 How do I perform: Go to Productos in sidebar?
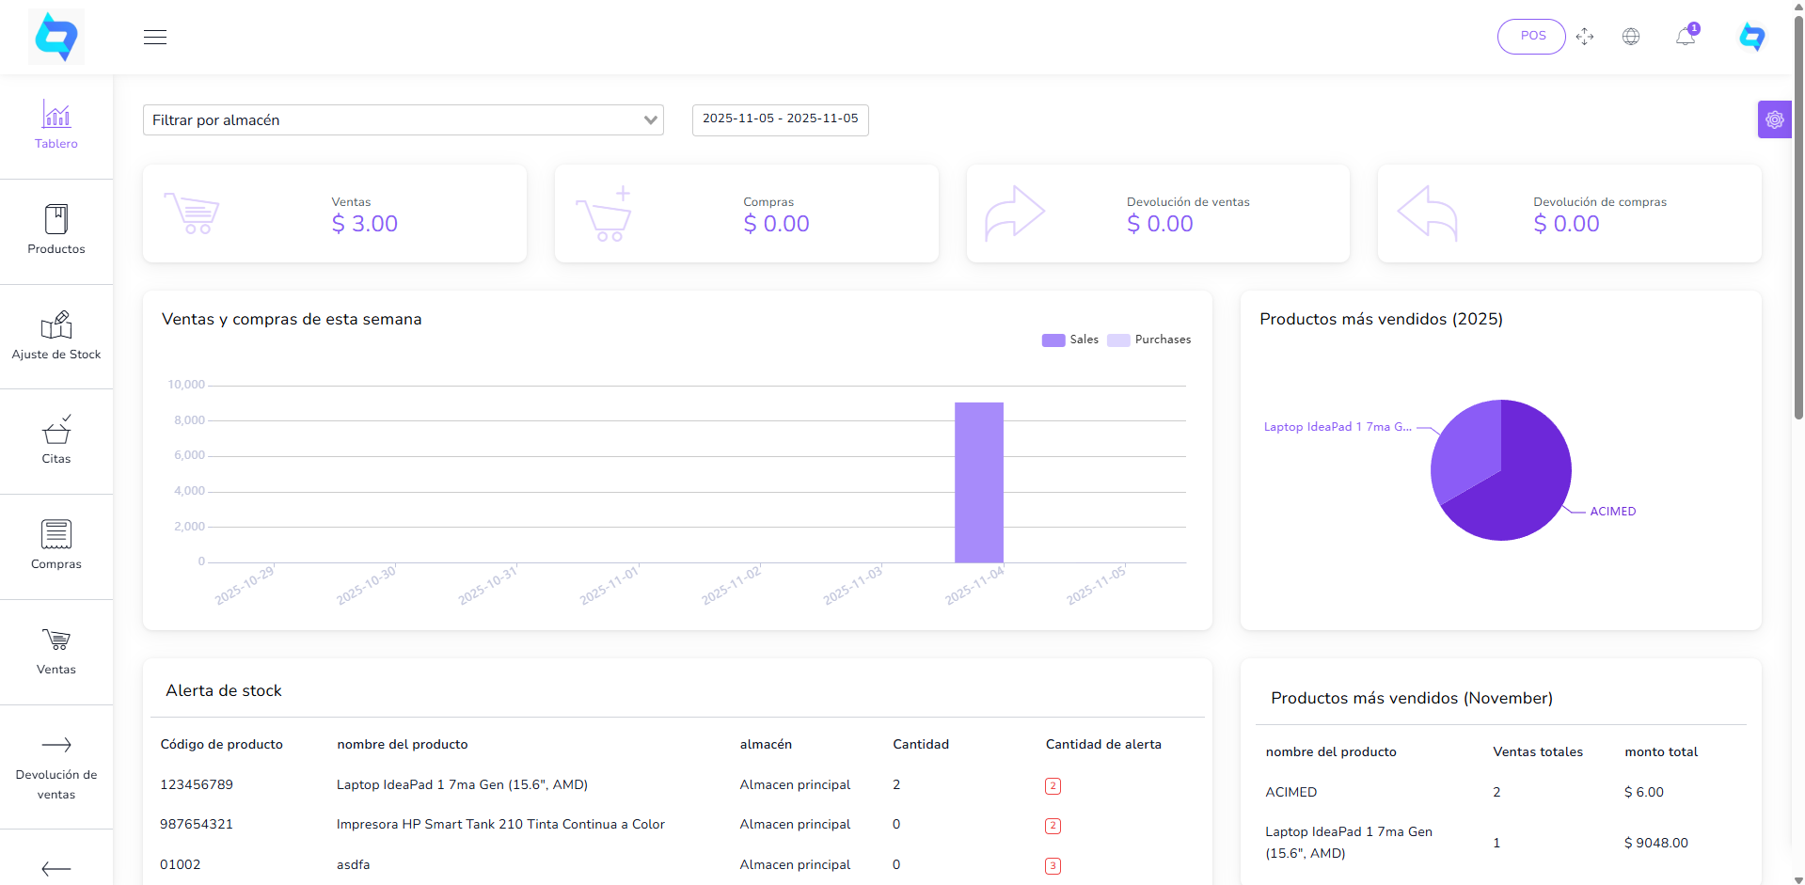[x=56, y=230]
